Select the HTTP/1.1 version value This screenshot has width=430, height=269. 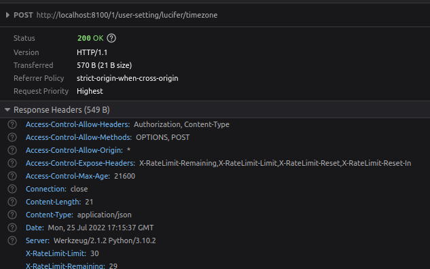[x=92, y=52]
